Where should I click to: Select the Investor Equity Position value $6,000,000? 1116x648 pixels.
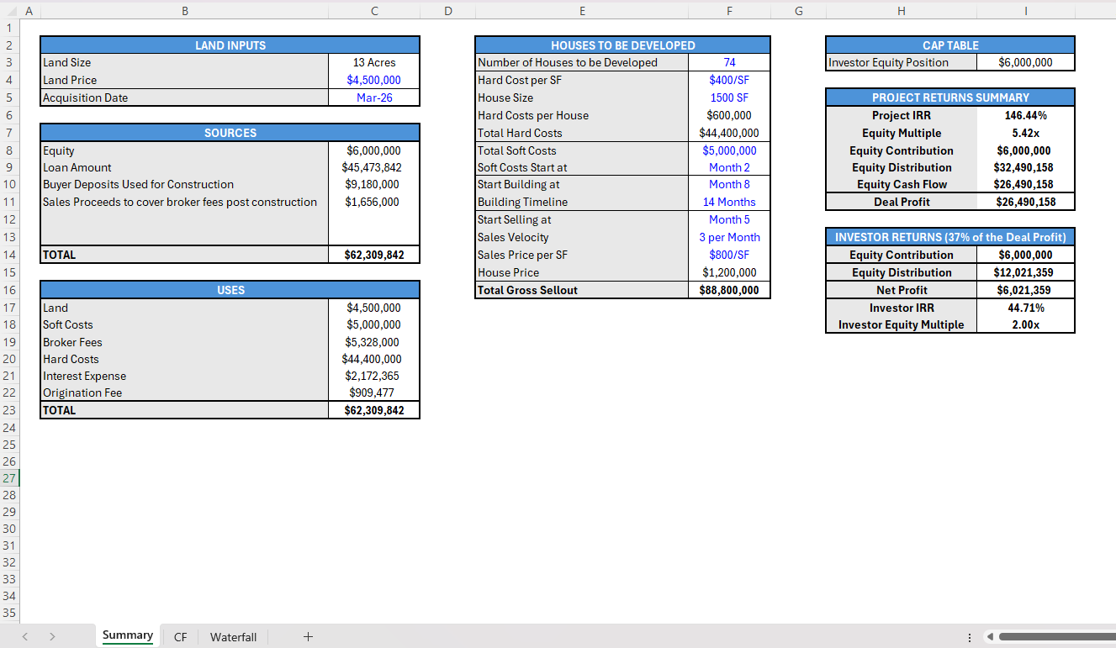[1026, 62]
